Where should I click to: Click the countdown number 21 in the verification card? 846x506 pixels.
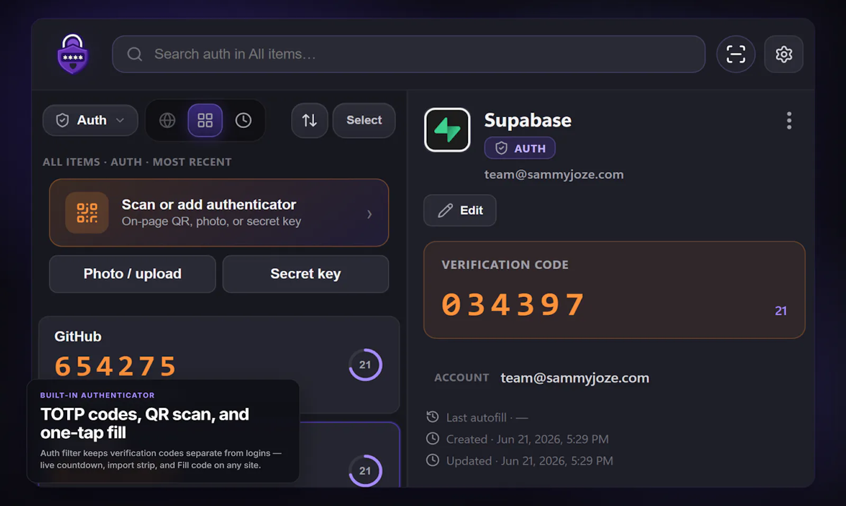click(x=781, y=311)
